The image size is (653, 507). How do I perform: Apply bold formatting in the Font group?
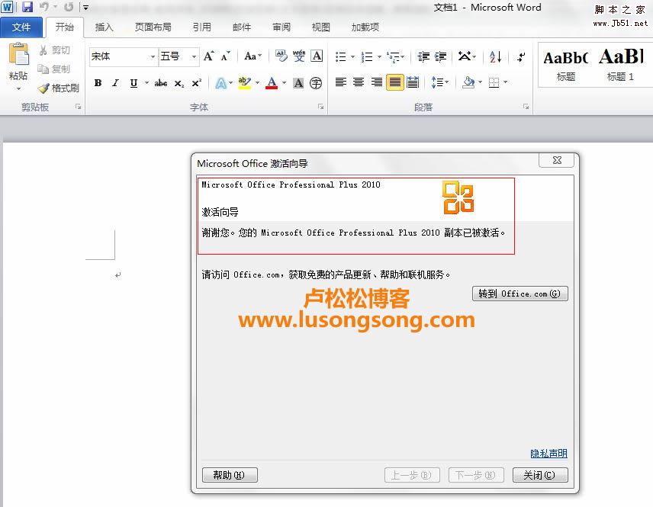[98, 82]
